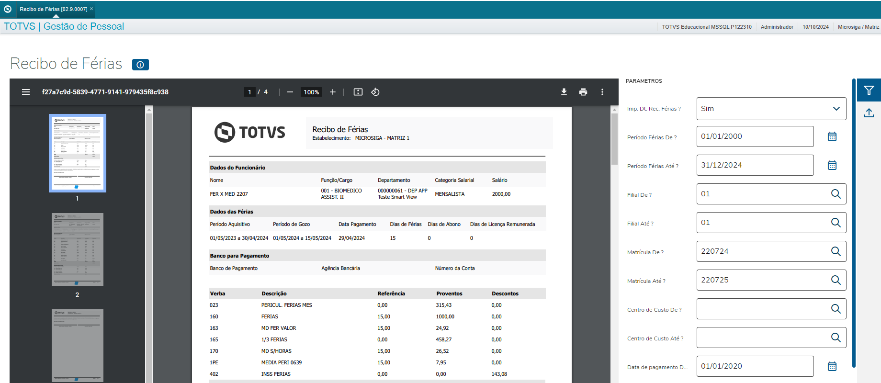Click the Período Férias Até date field

click(x=755, y=165)
